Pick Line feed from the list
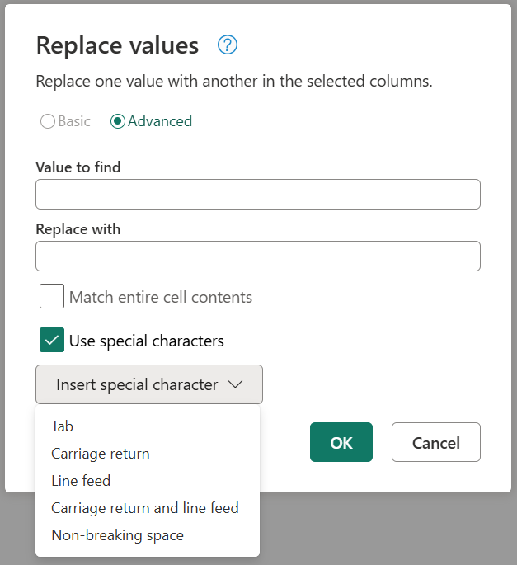 coord(81,481)
